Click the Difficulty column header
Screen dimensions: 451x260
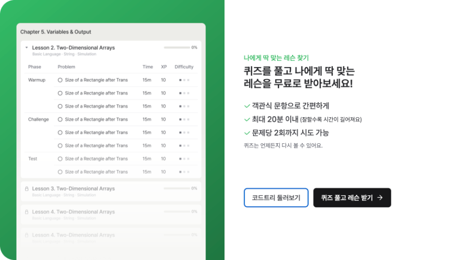[184, 67]
